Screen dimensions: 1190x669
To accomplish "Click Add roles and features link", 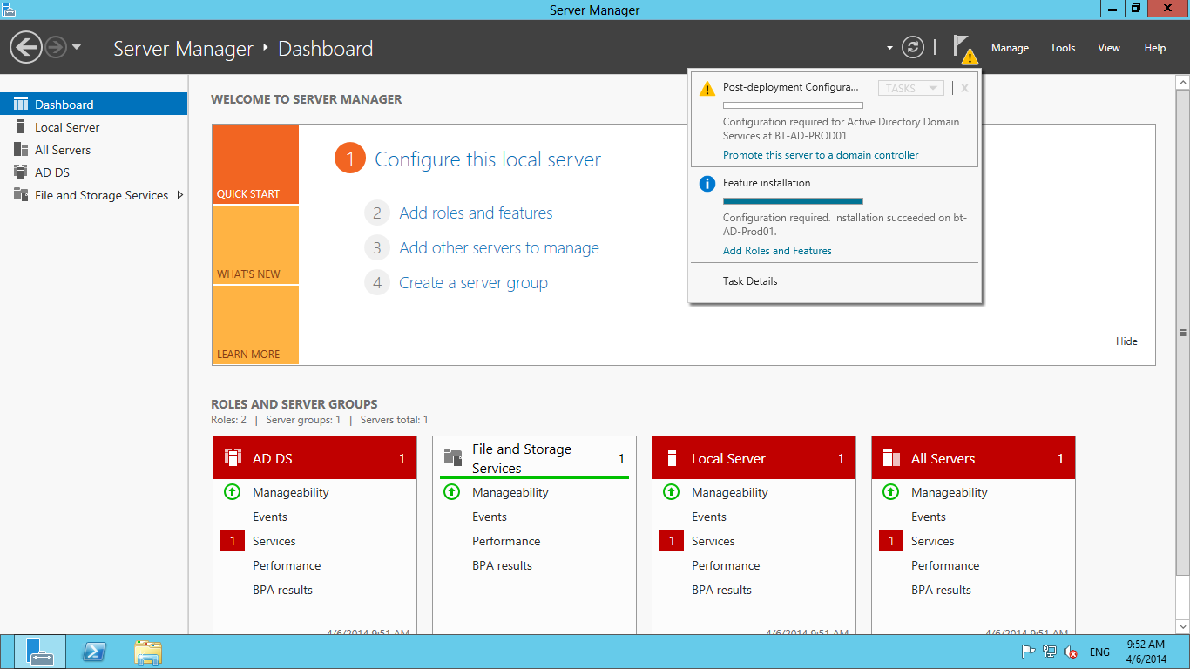I will (x=476, y=213).
